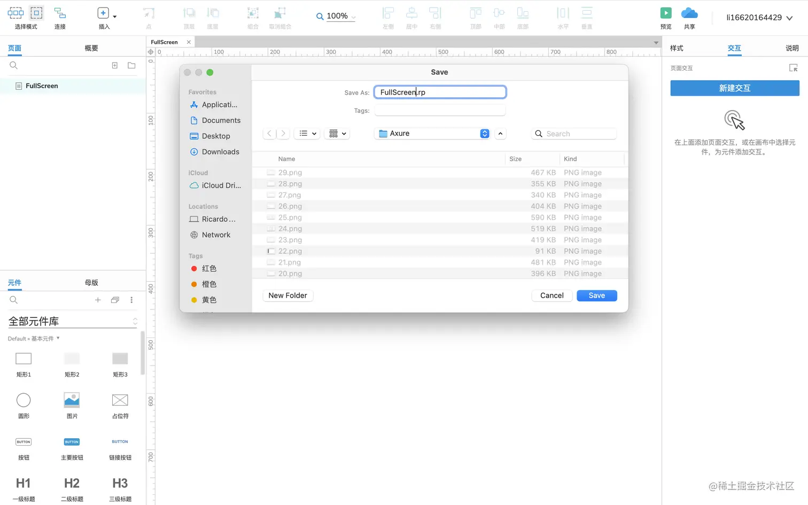Click the plus icon to add a library
This screenshot has width=808, height=505.
tap(98, 300)
